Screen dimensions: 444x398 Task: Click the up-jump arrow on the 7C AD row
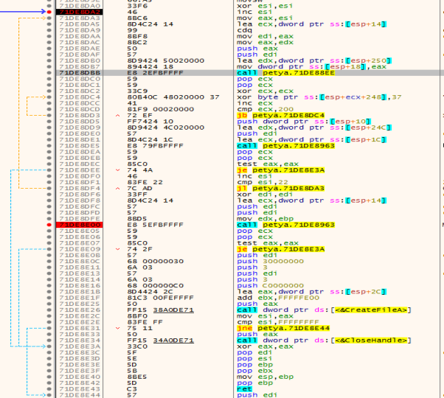pyautogui.click(x=118, y=189)
